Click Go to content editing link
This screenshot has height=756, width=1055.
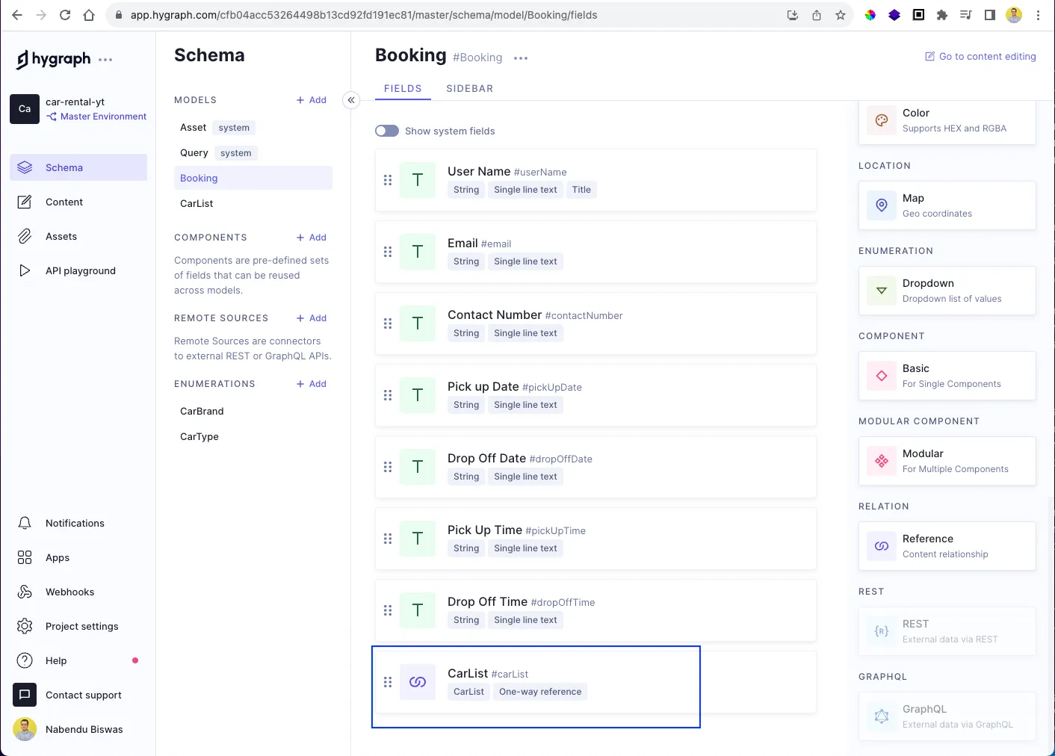click(x=980, y=56)
